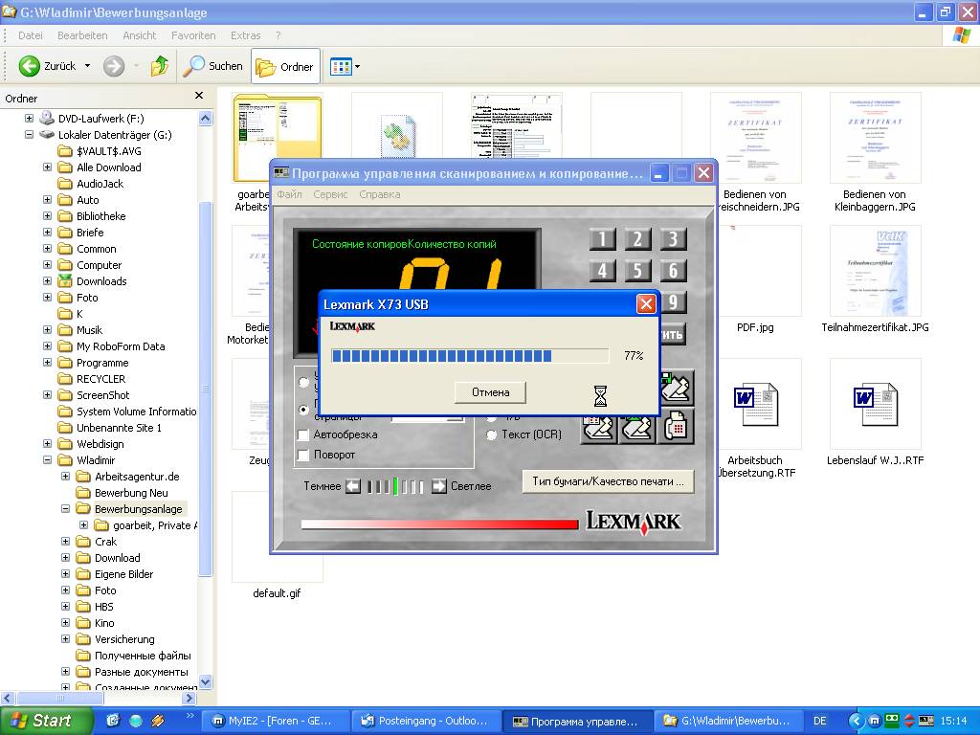
Task: Switch to G:\Wladimir\Bewerbu... taskbar button
Action: click(x=728, y=722)
